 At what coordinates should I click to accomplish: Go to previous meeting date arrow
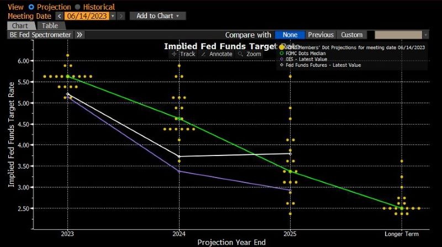pos(60,16)
